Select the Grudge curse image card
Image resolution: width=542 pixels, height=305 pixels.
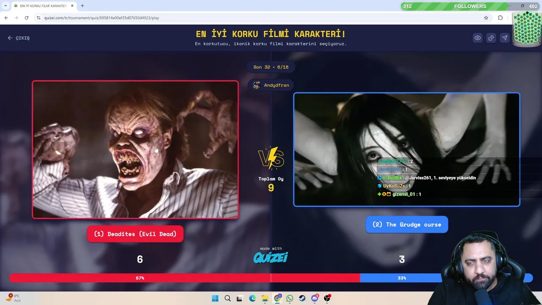point(406,150)
